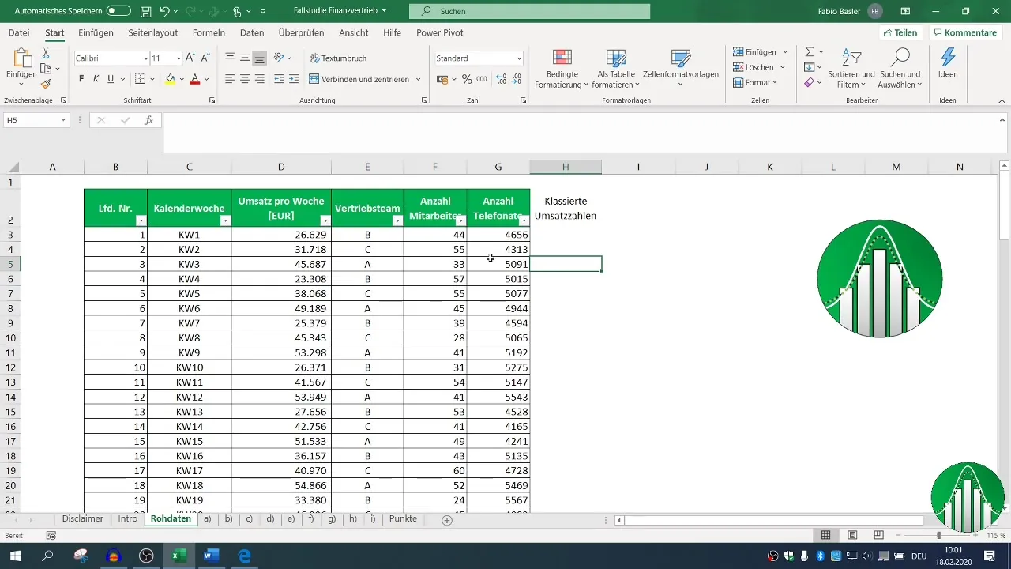Open the Power Pivot ribbon tab
Image resolution: width=1011 pixels, height=569 pixels.
[x=440, y=32]
